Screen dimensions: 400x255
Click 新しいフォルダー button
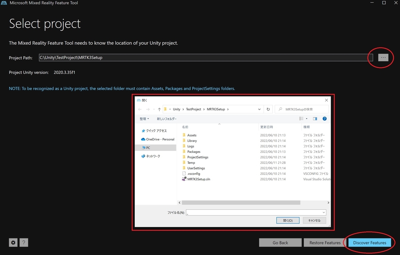(167, 119)
